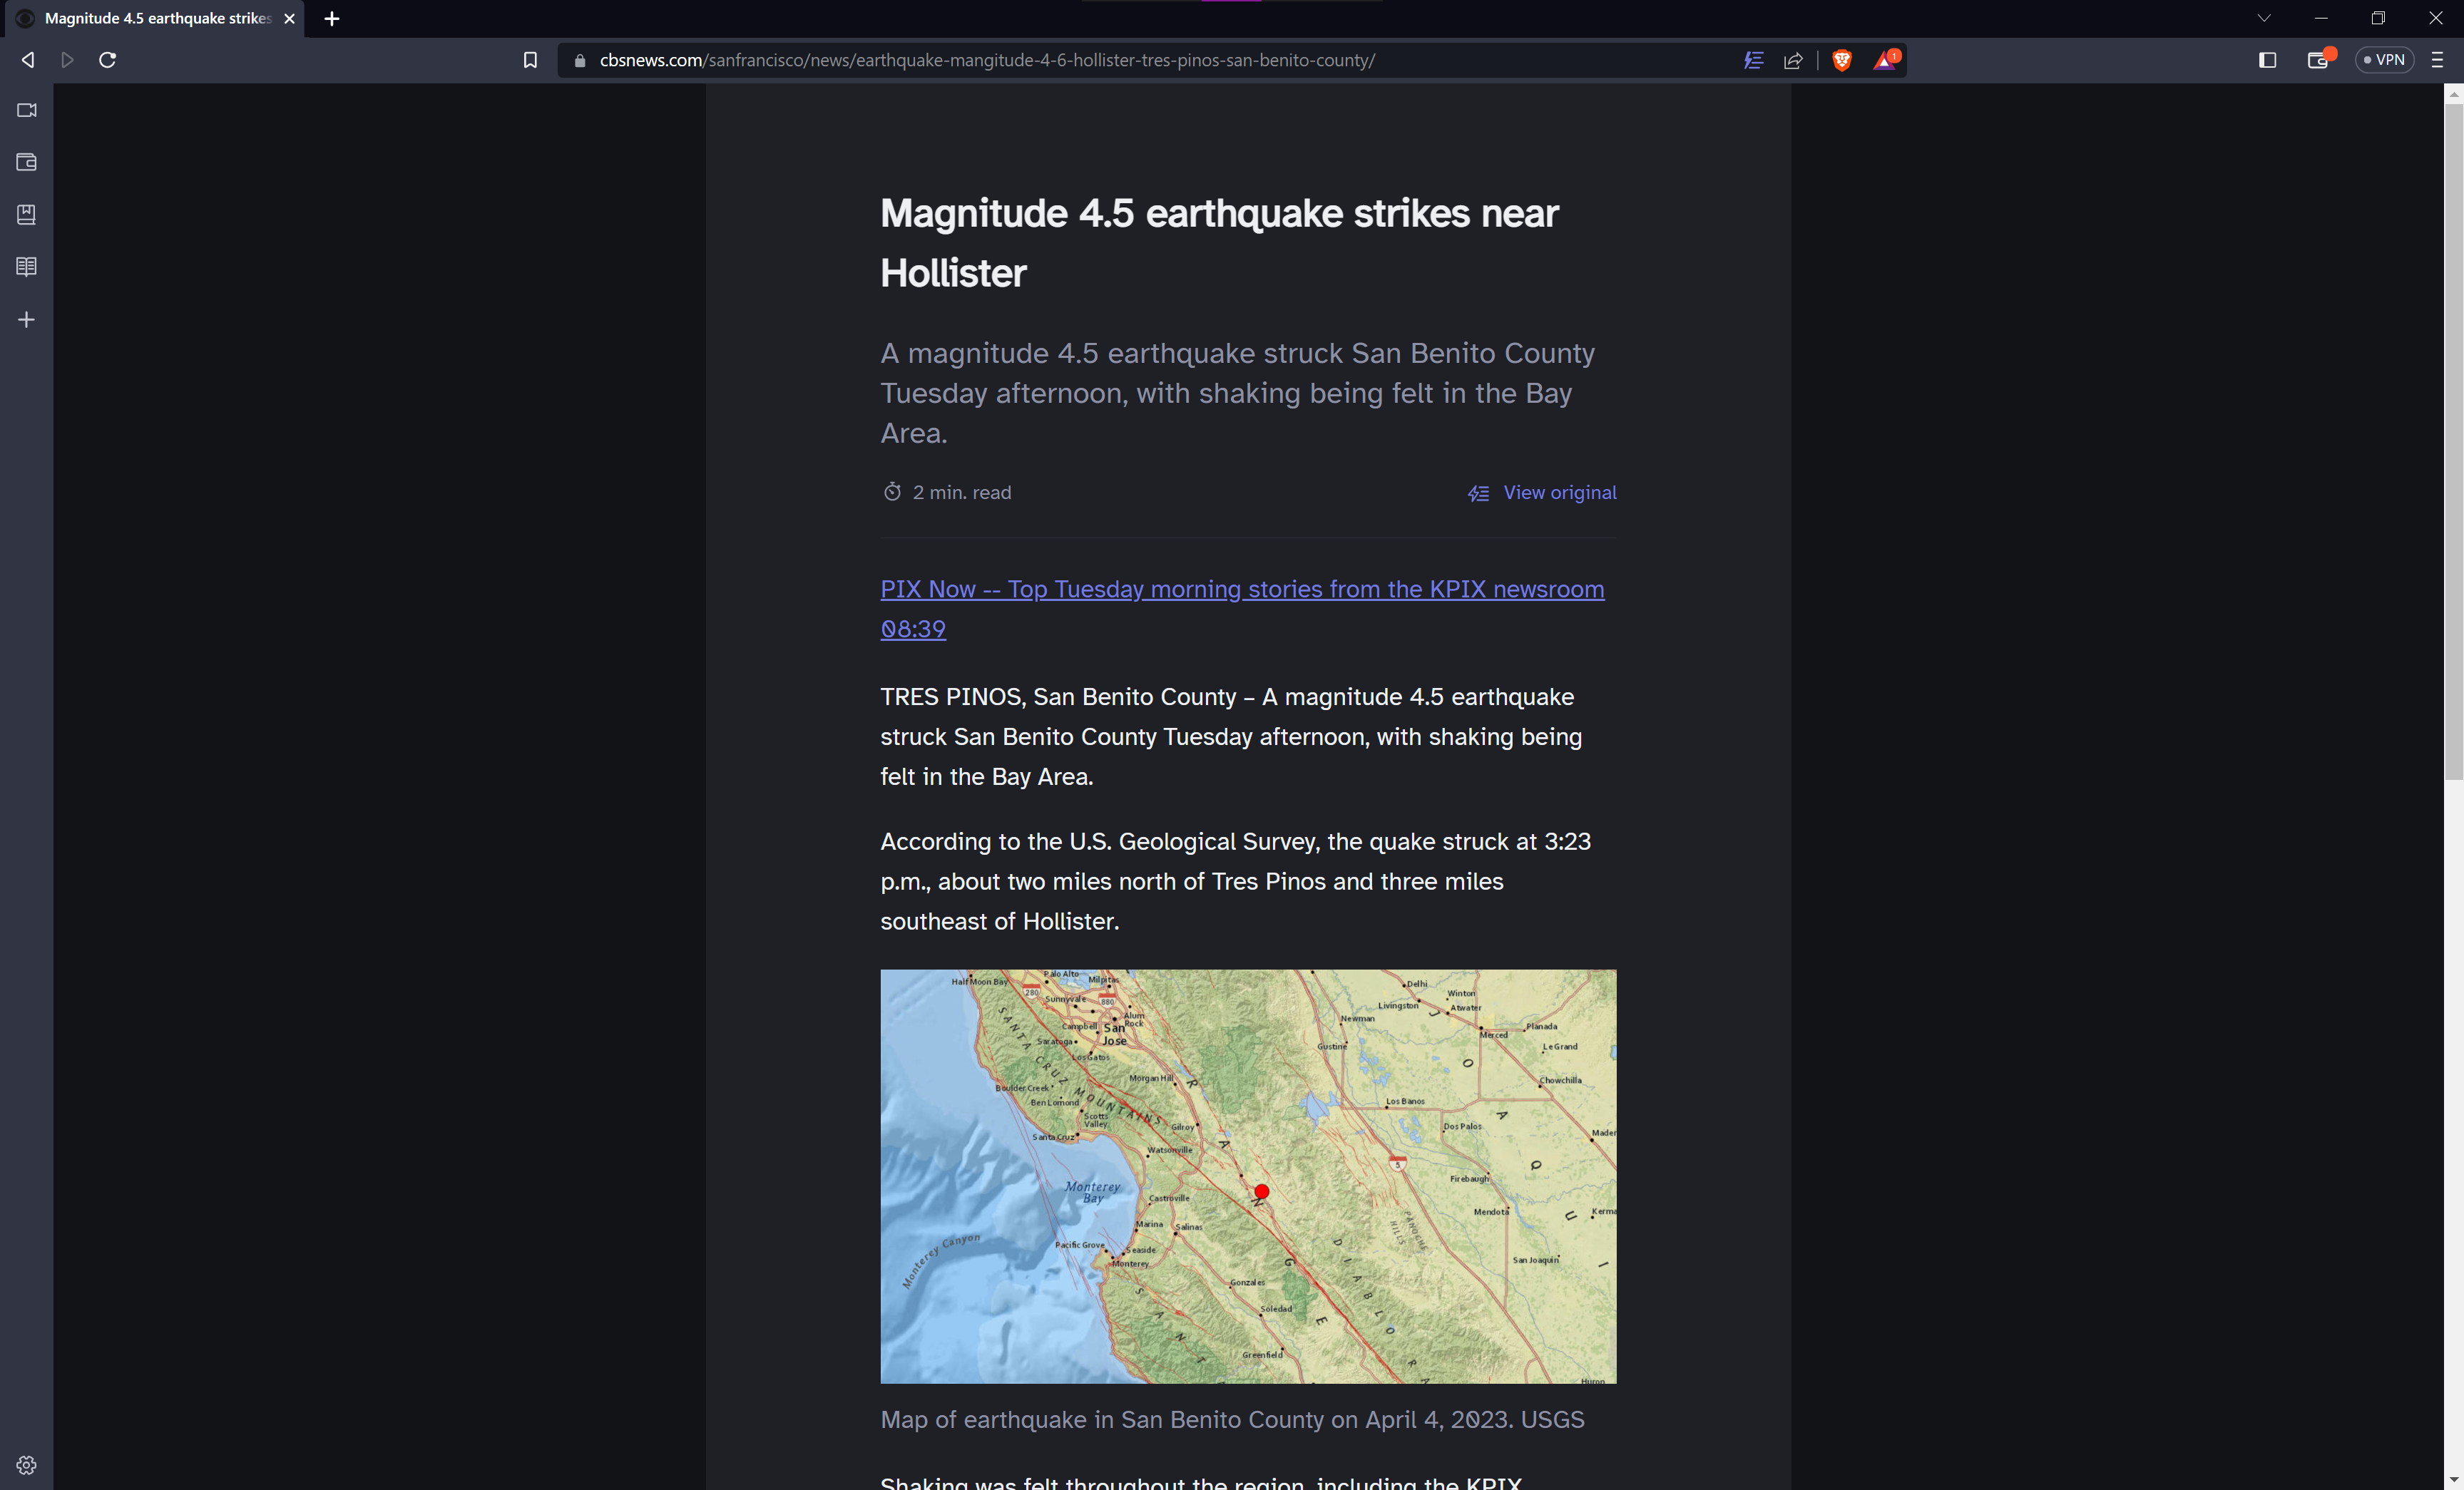Bookmark this page via the star icon
The height and width of the screenshot is (1490, 2464).
click(530, 60)
